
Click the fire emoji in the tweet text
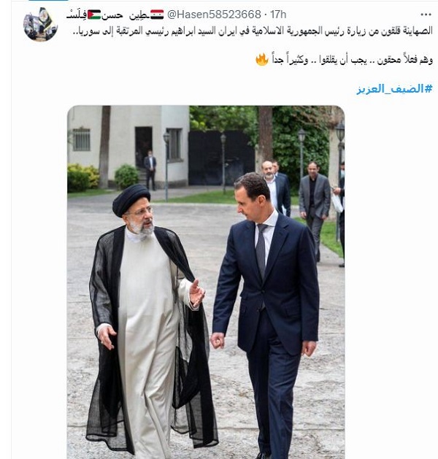click(x=262, y=59)
